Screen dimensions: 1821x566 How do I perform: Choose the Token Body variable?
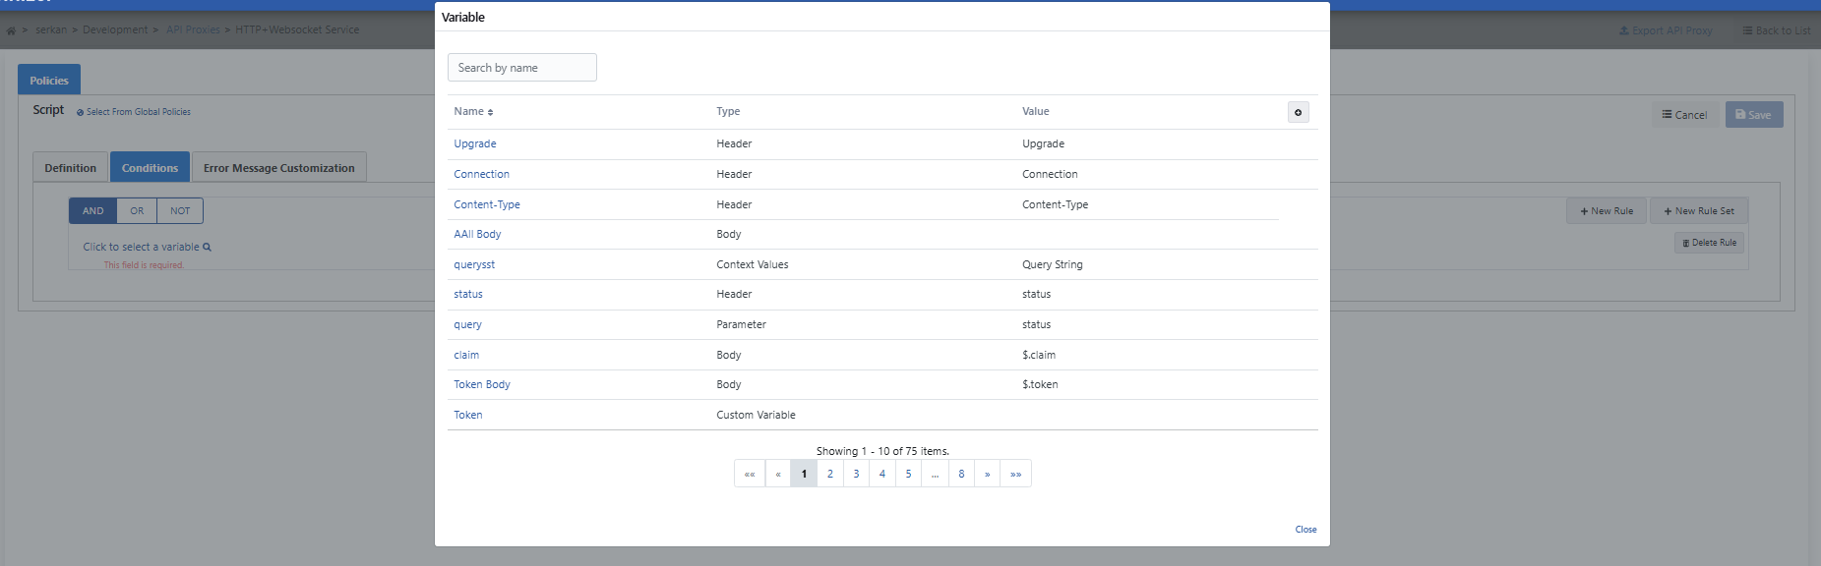coord(481,384)
